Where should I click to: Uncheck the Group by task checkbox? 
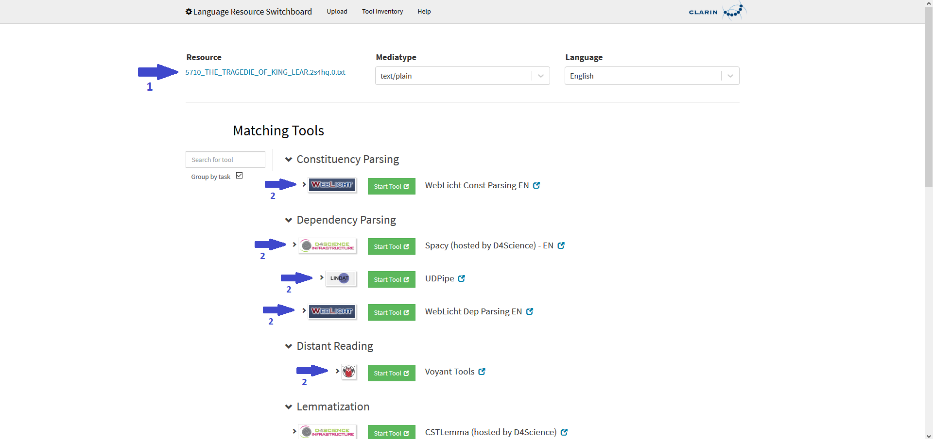239,175
